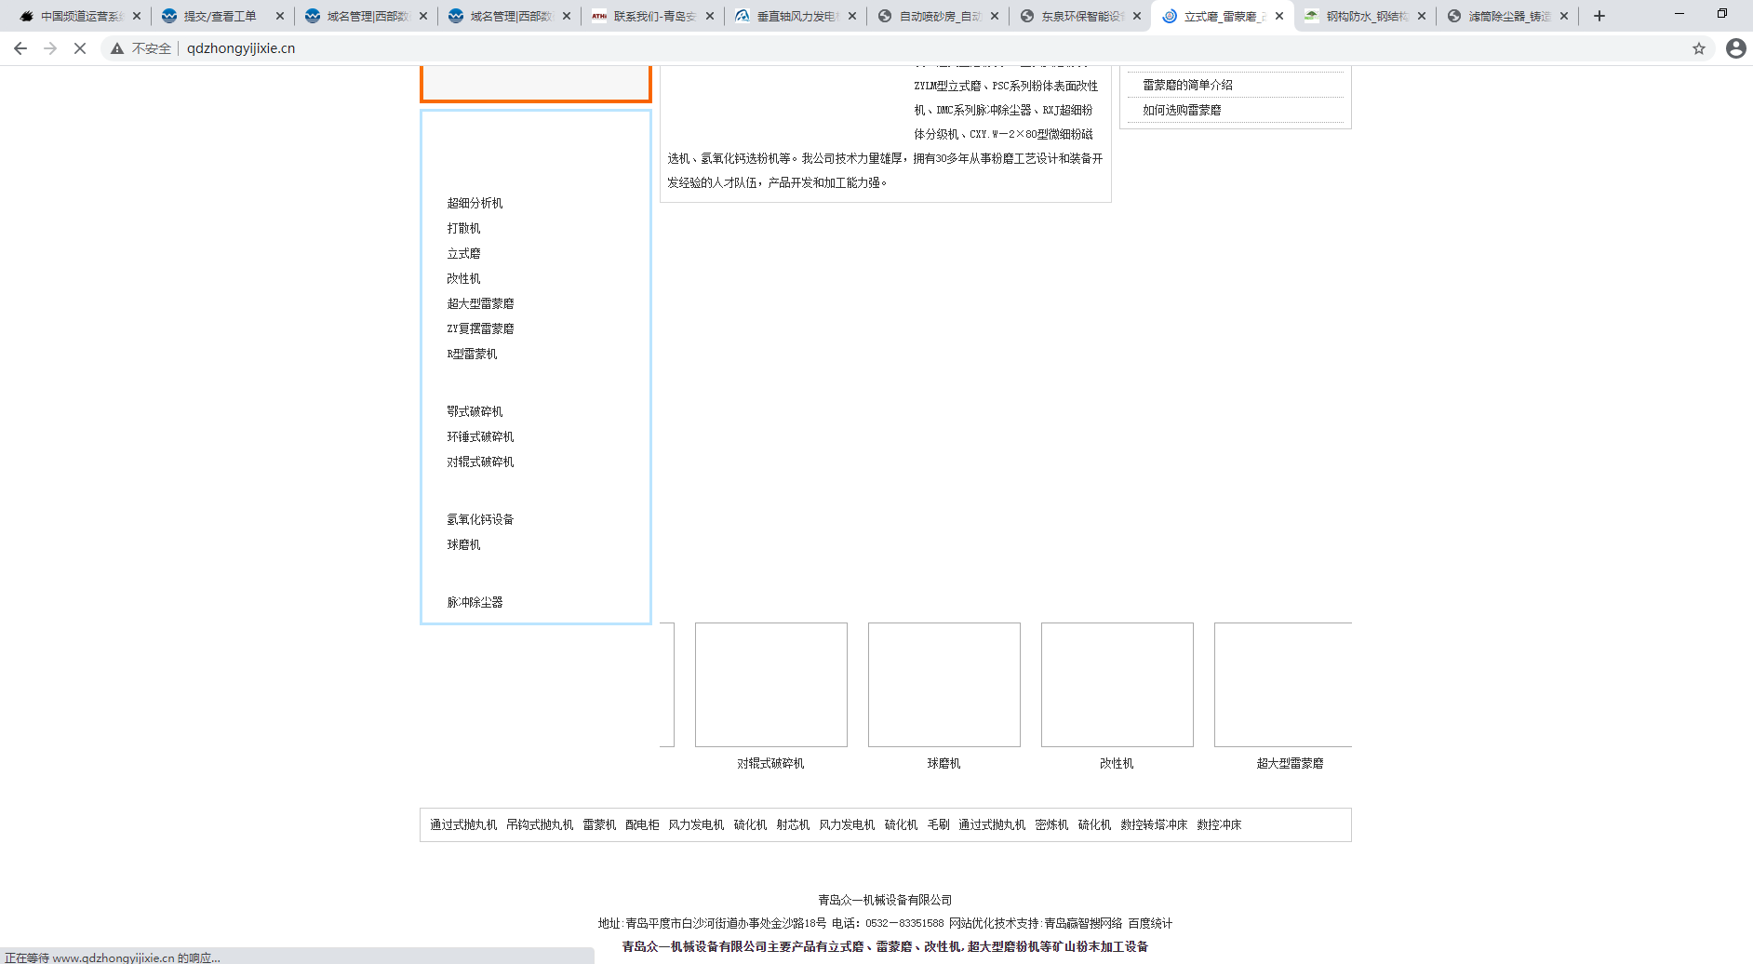Open the 射芯机 friendly link

pyautogui.click(x=793, y=824)
